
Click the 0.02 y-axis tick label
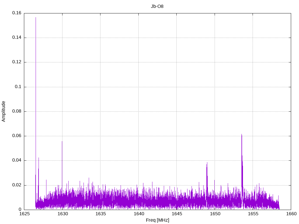click(17, 185)
